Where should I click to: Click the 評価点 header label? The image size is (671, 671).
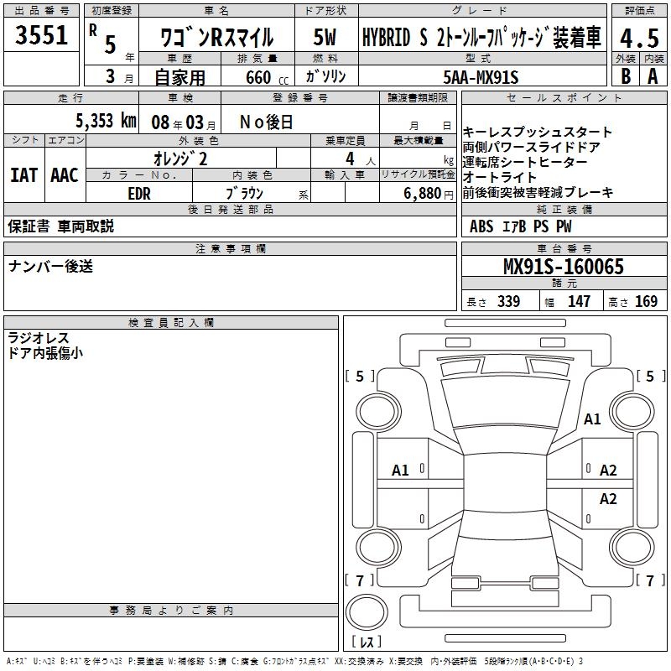tap(639, 11)
